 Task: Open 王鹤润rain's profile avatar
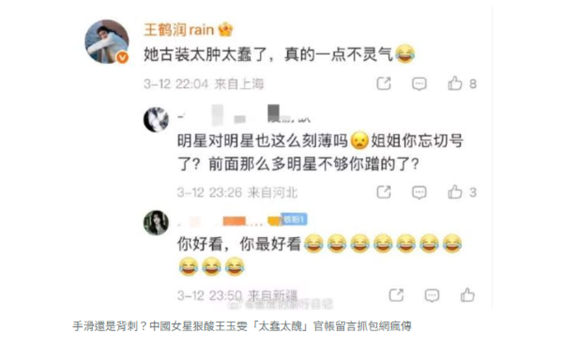pyautogui.click(x=107, y=42)
